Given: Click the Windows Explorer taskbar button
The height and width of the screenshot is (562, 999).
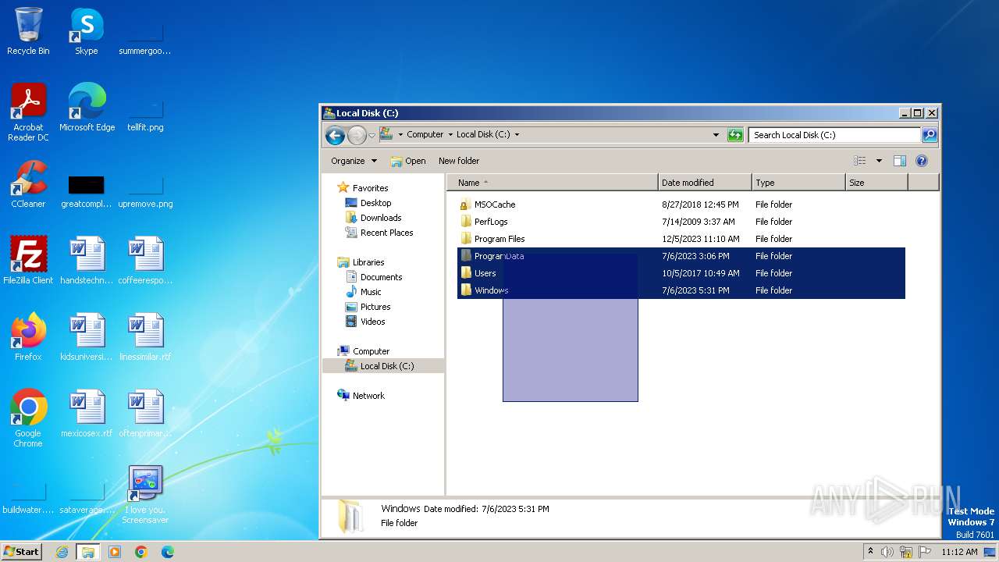Looking at the screenshot, I should [88, 552].
